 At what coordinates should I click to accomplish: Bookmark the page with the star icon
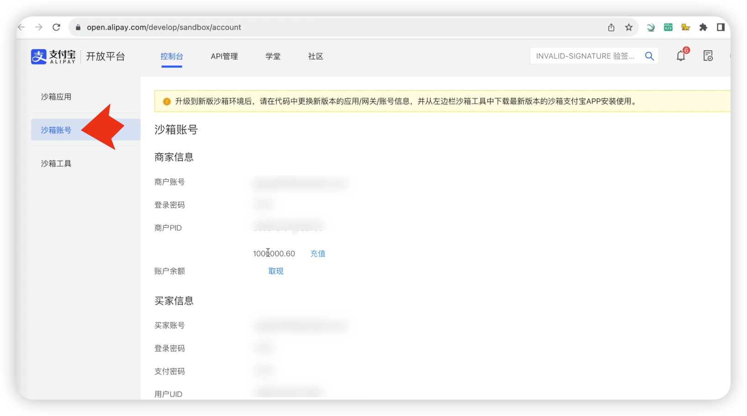click(x=629, y=27)
